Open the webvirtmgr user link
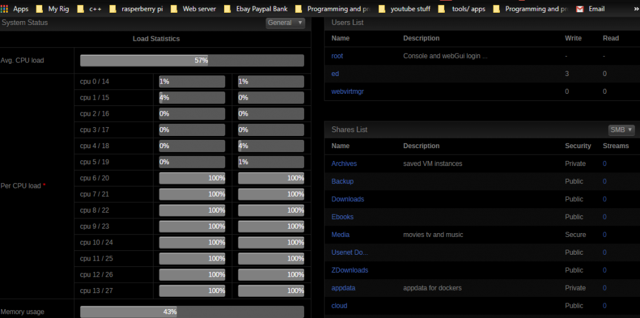 (348, 91)
